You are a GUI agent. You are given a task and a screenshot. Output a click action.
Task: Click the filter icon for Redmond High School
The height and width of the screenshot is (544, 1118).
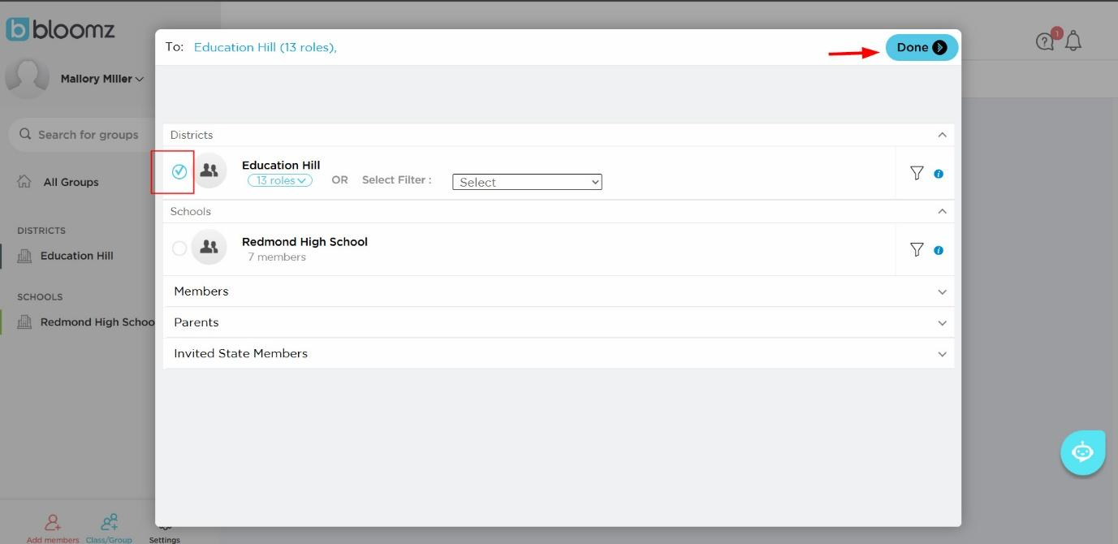(917, 249)
